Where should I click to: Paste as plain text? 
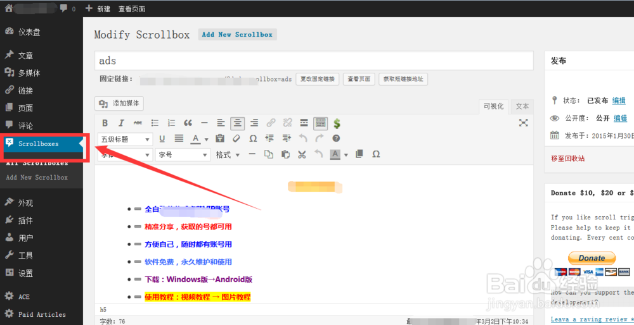coord(220,138)
